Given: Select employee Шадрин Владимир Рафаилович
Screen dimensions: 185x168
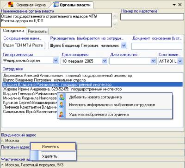Looking at the screenshot, I should (92, 84).
